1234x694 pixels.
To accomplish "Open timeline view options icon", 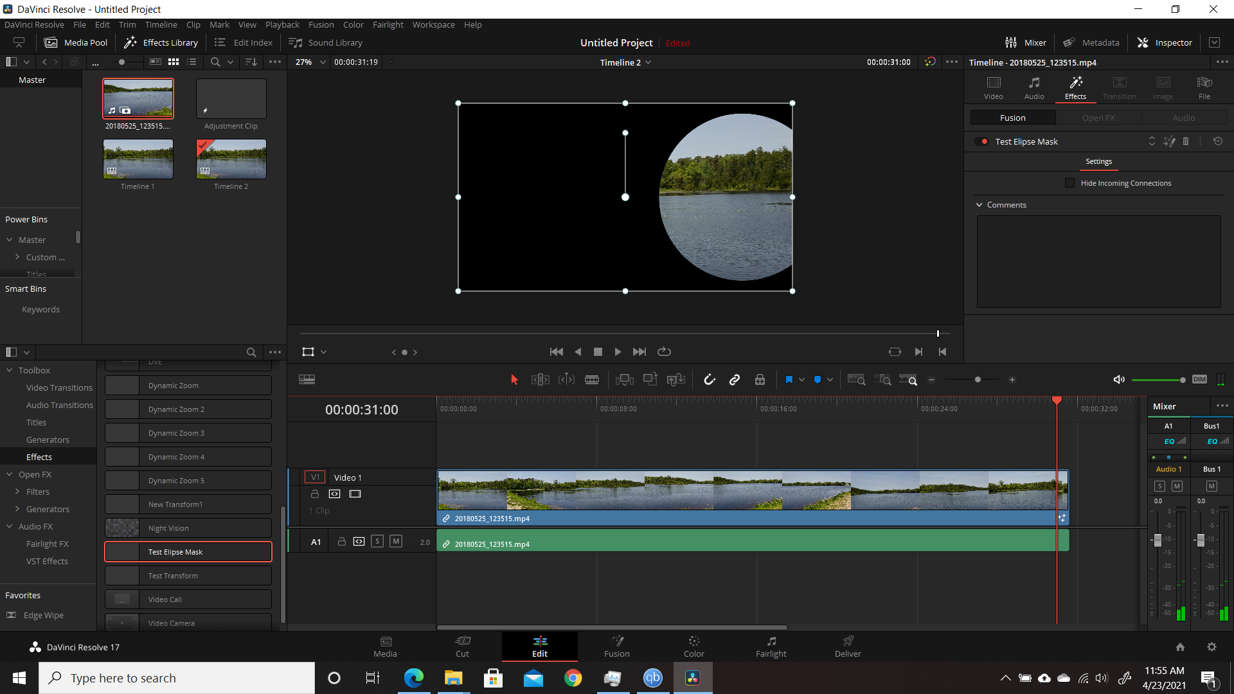I will point(307,380).
